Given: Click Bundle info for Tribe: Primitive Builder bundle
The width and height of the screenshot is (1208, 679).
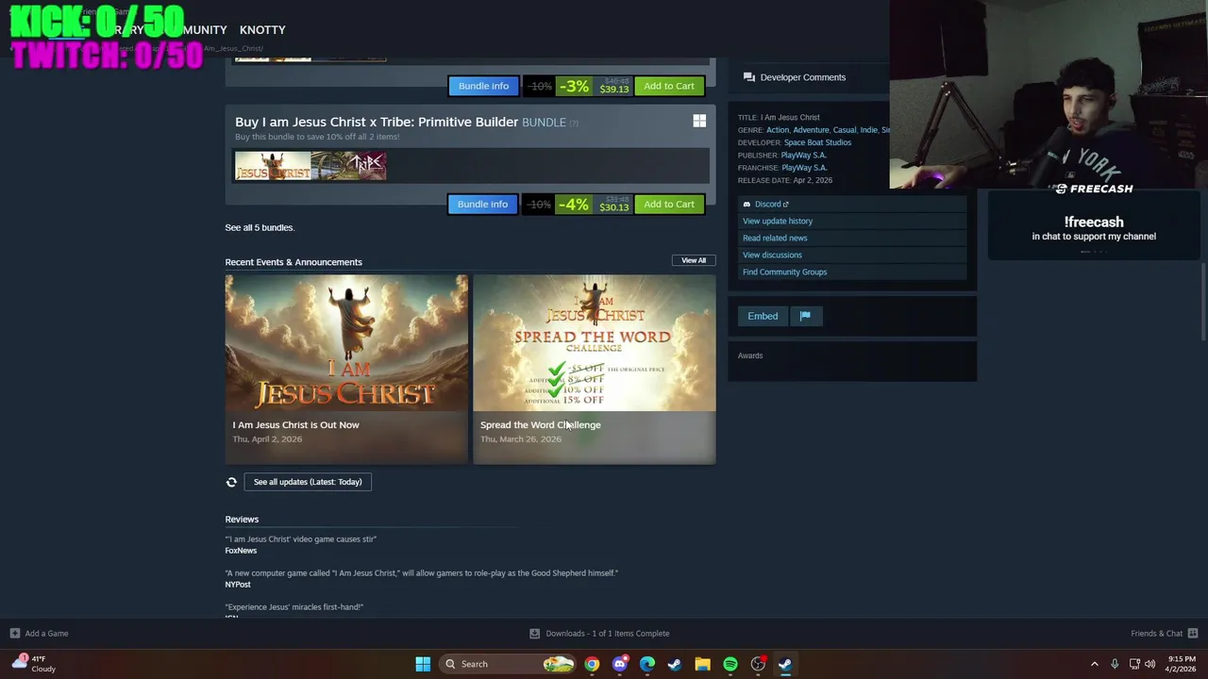Looking at the screenshot, I should pos(482,204).
